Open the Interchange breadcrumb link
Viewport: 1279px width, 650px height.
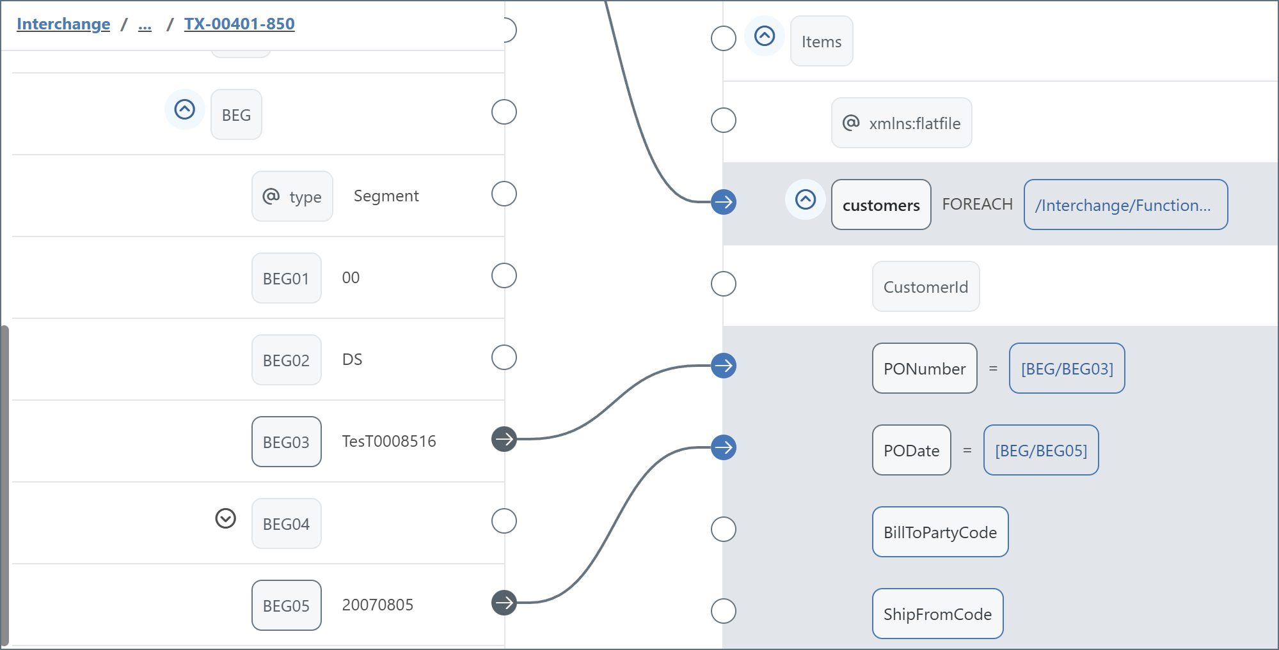point(63,24)
